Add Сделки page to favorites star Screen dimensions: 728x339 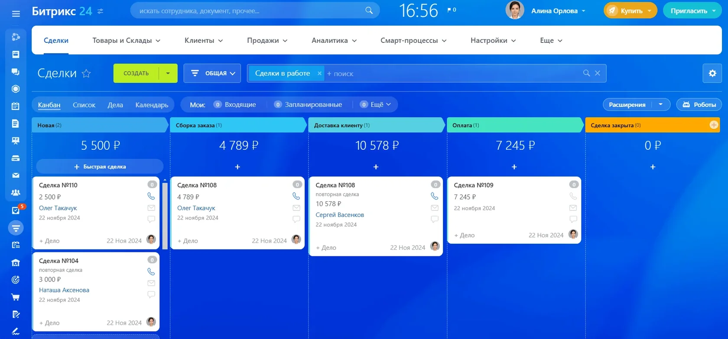[x=86, y=74]
